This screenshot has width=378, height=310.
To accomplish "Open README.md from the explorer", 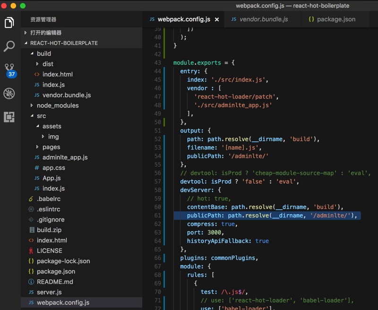I will [x=55, y=282].
